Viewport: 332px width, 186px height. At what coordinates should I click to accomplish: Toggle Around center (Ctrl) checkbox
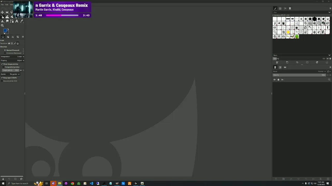coord(9,81)
